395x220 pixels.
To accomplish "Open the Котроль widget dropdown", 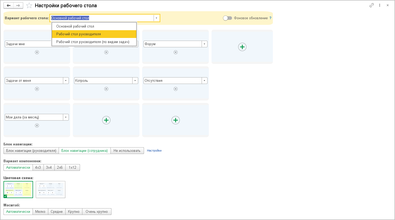I will (x=135, y=81).
